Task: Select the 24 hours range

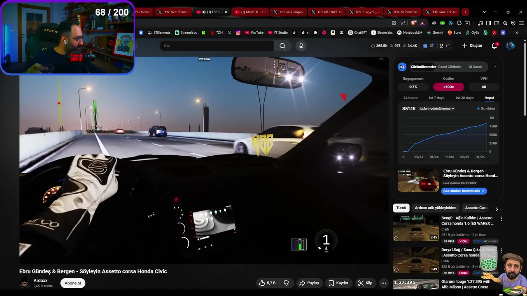Action: coord(410,98)
